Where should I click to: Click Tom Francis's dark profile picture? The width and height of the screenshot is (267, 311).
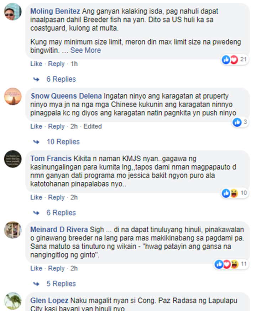[x=13, y=159]
